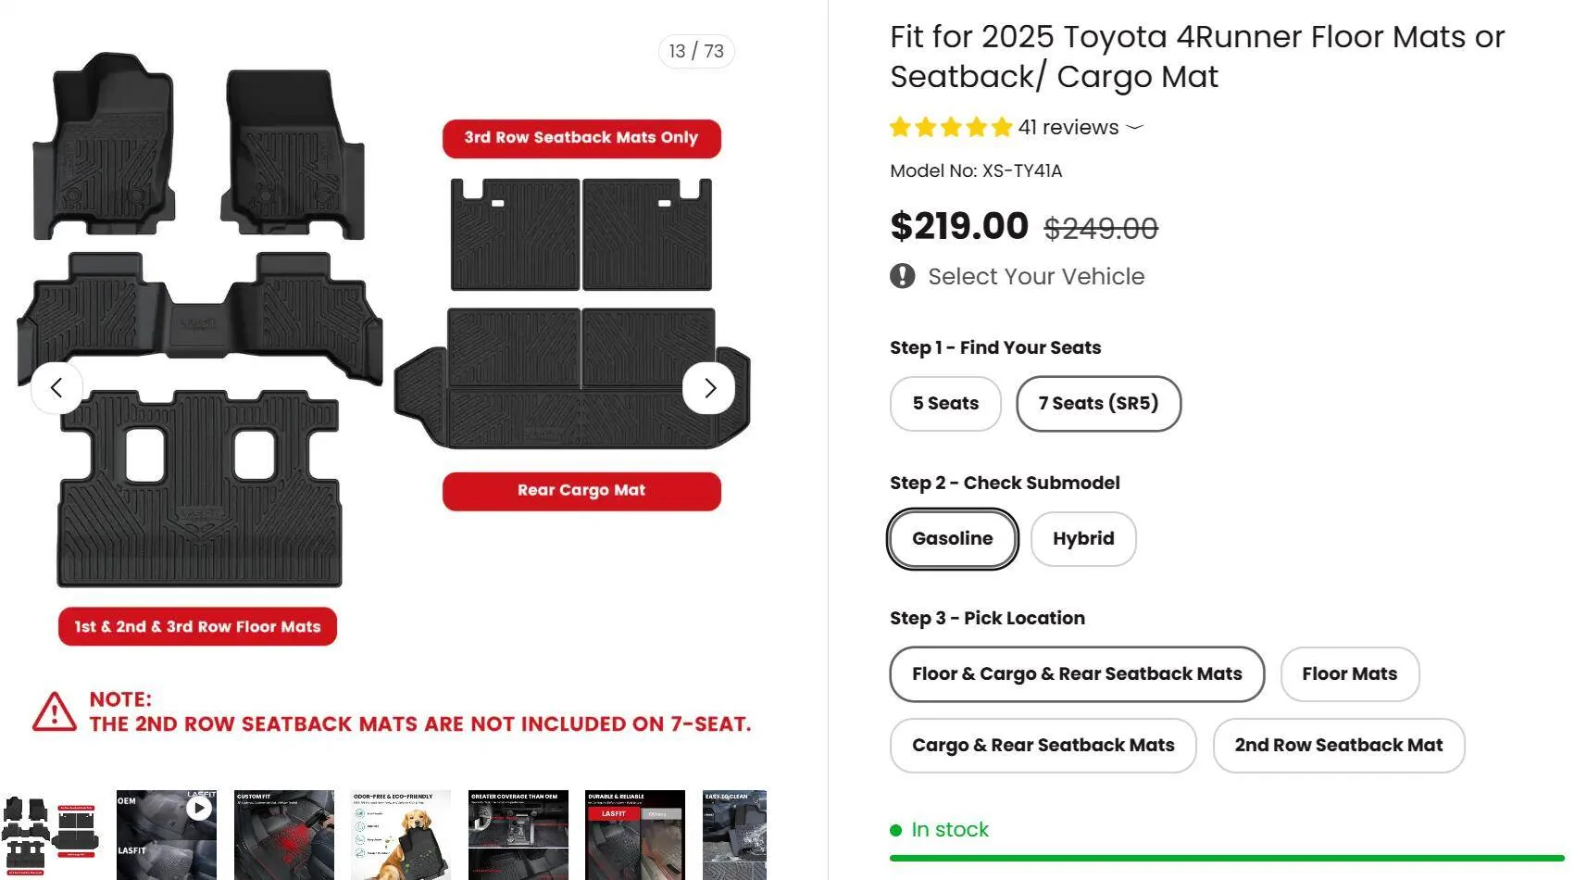Click the fifth rating star
The image size is (1574, 880).
click(1001, 126)
